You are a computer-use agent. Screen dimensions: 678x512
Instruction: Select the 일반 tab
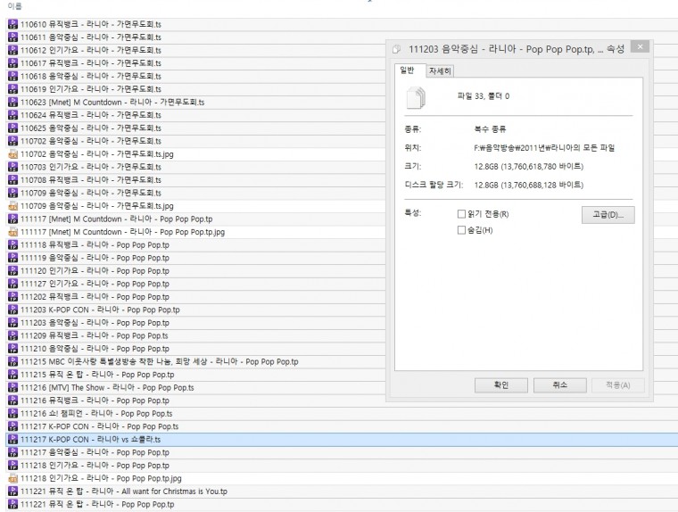pyautogui.click(x=407, y=70)
